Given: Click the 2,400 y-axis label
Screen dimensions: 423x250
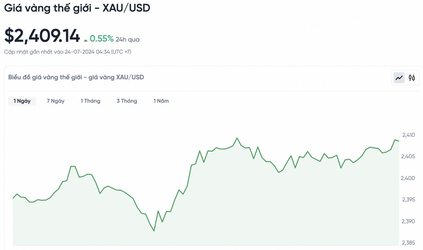Looking at the screenshot, I should pyautogui.click(x=408, y=178).
